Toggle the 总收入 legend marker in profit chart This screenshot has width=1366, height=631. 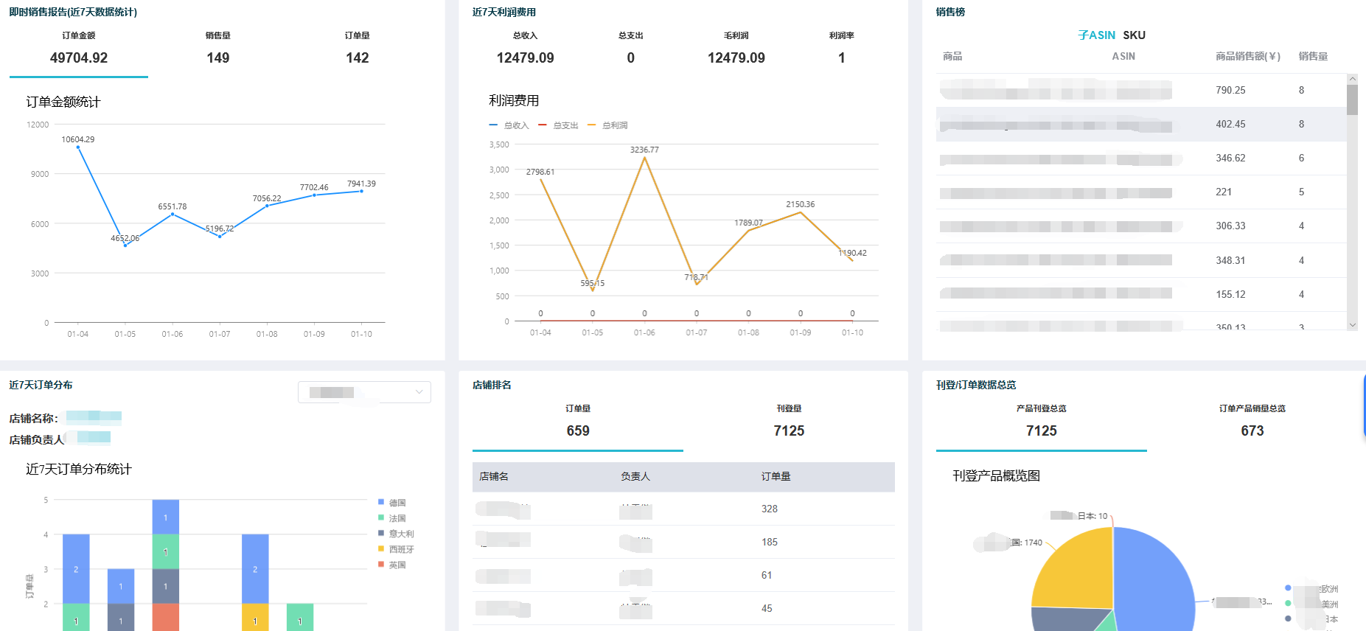tap(493, 125)
